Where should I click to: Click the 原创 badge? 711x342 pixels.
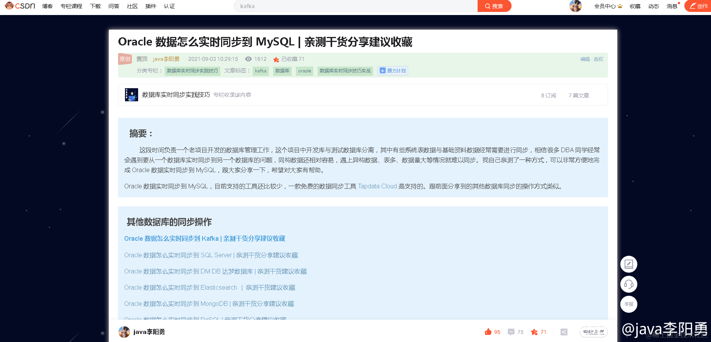click(125, 59)
